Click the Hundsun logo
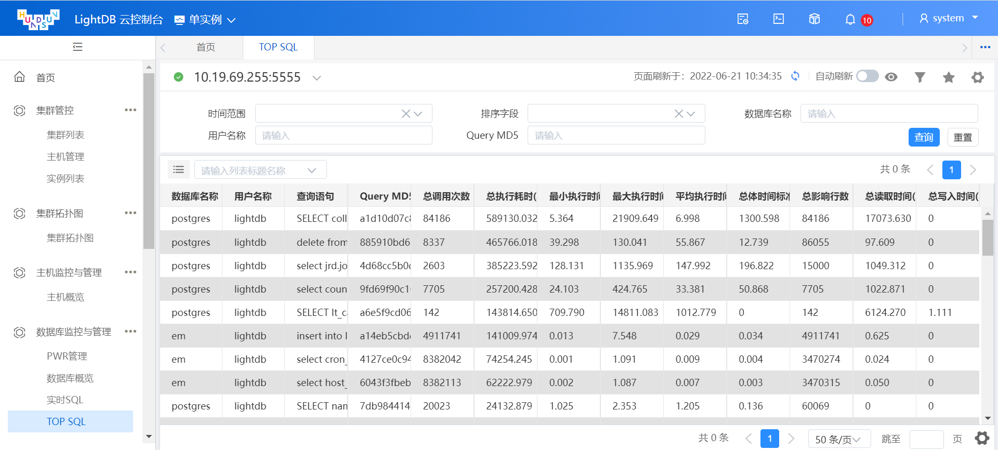This screenshot has width=998, height=450. 38,19
